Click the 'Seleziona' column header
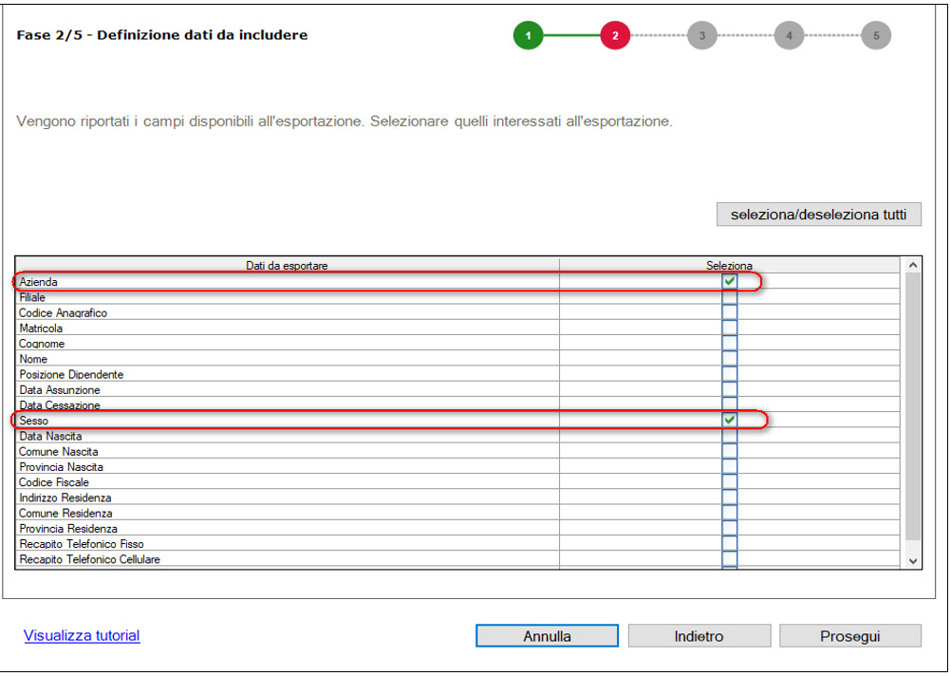 pyautogui.click(x=730, y=265)
